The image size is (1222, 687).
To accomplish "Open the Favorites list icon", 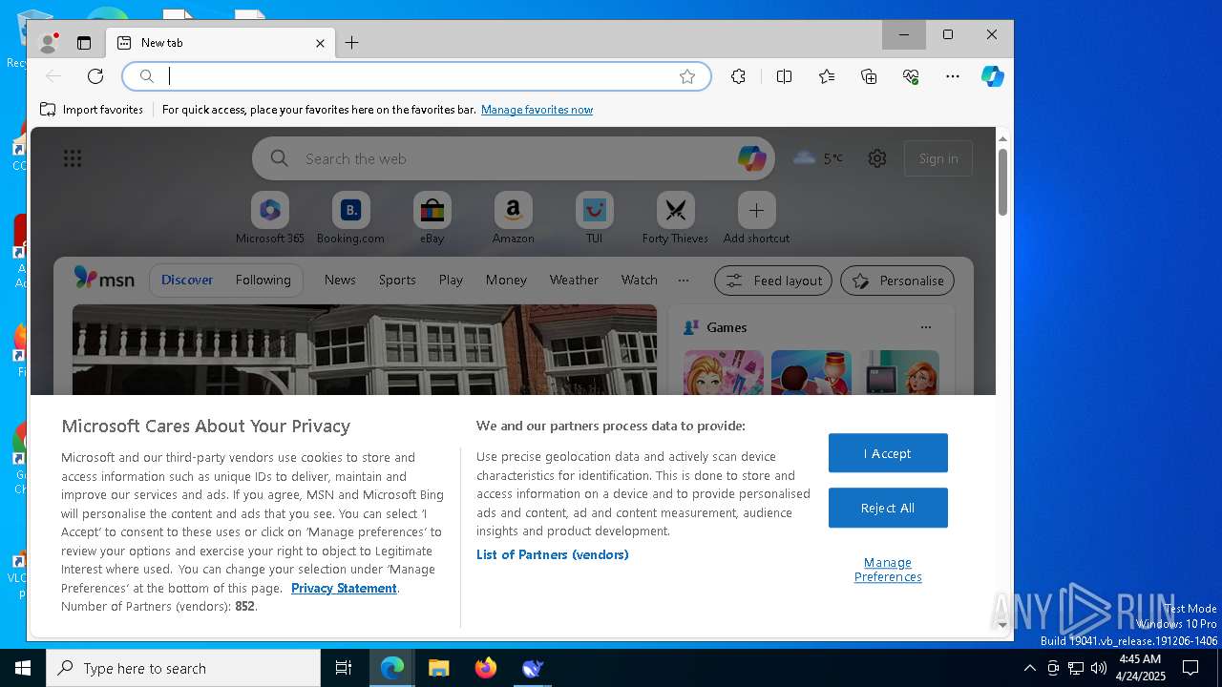I will (827, 76).
